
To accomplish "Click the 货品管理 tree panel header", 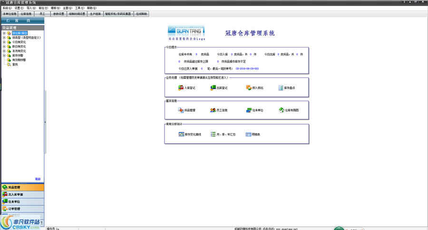I will [23, 28].
